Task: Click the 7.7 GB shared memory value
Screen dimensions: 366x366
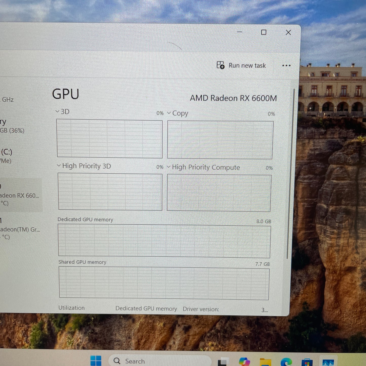Action: click(x=262, y=264)
